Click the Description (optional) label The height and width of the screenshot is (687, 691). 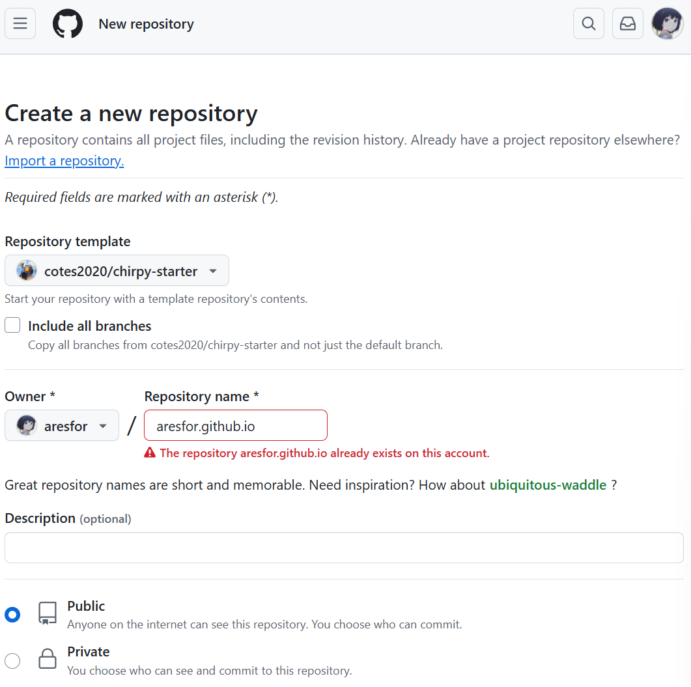[x=68, y=518]
